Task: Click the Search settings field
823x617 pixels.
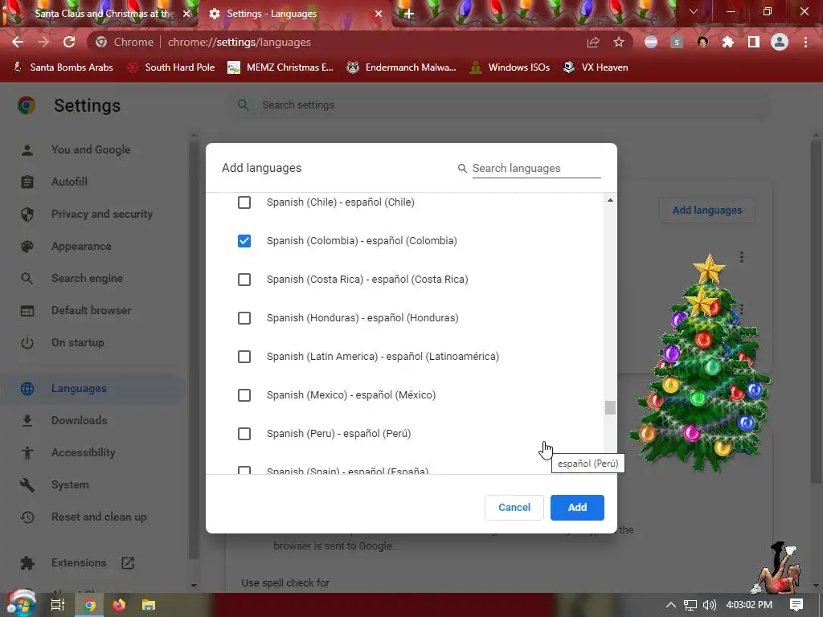Action: [498, 105]
